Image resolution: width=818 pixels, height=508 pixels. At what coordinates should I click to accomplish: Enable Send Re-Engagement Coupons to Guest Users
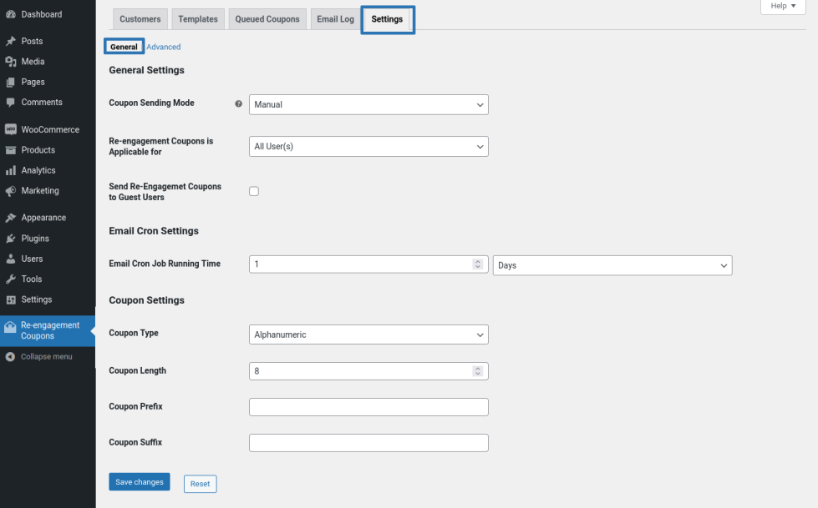254,191
